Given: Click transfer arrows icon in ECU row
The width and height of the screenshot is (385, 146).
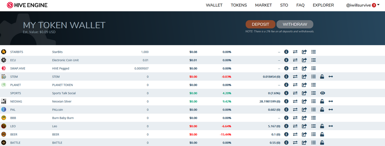Looking at the screenshot, I should 295,60.
